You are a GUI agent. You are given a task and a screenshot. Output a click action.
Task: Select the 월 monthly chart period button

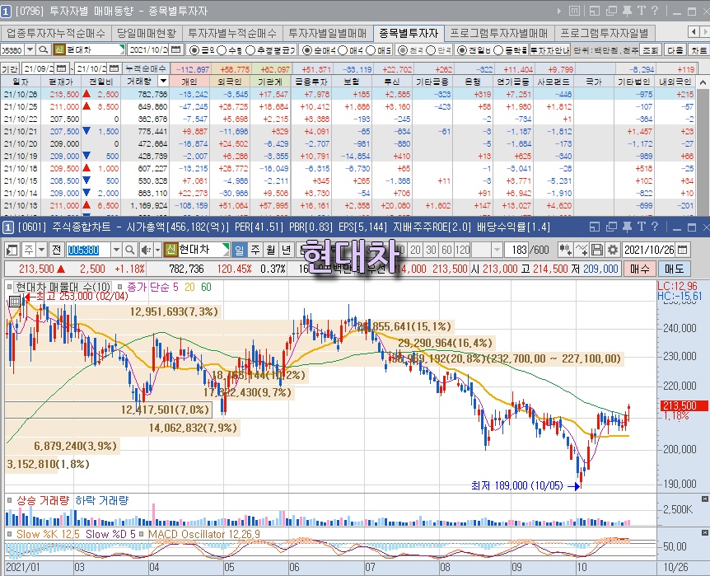[x=271, y=250]
